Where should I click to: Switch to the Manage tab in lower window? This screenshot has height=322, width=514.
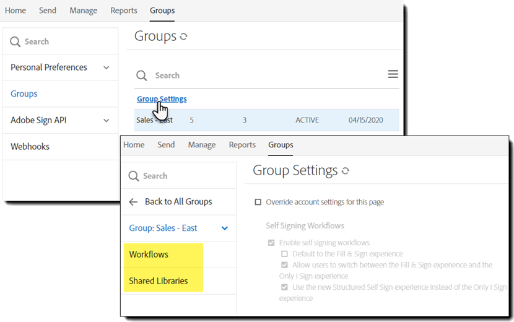coord(202,145)
